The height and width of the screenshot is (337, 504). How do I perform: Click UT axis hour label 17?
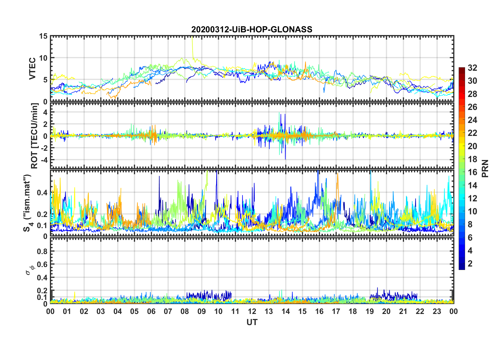(336, 312)
